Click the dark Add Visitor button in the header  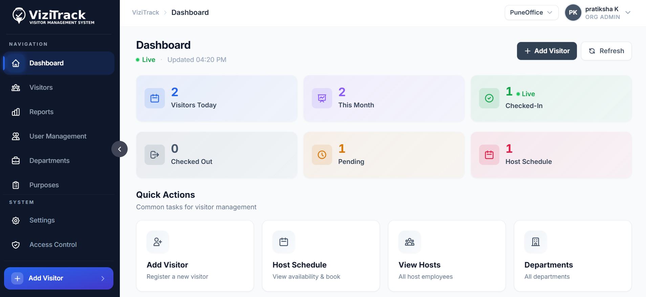click(x=547, y=51)
